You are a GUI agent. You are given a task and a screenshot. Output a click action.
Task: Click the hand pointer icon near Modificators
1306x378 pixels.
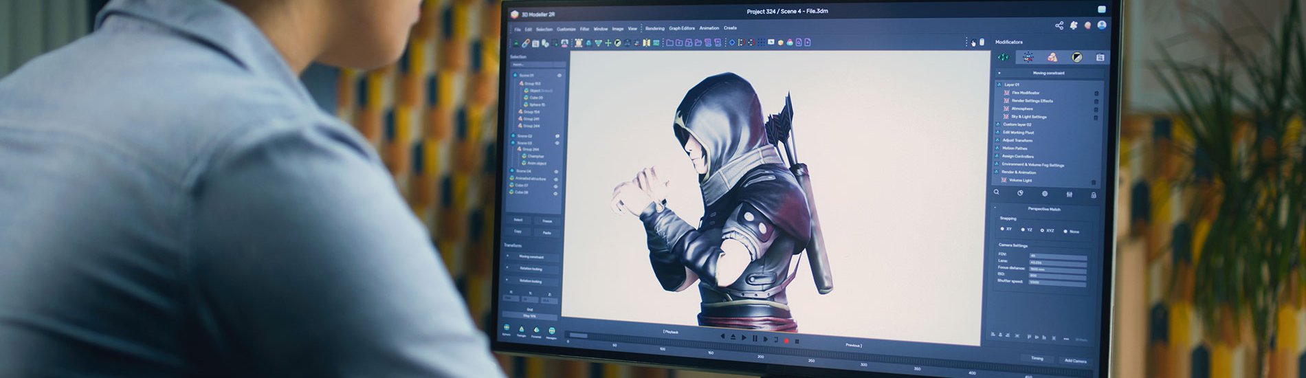click(x=973, y=43)
